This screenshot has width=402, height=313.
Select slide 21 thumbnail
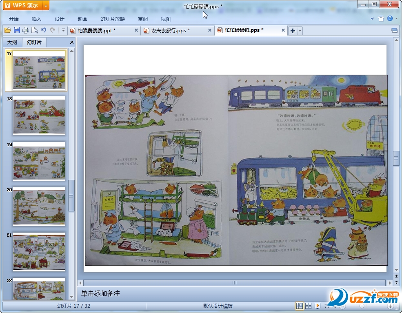coord(39,252)
